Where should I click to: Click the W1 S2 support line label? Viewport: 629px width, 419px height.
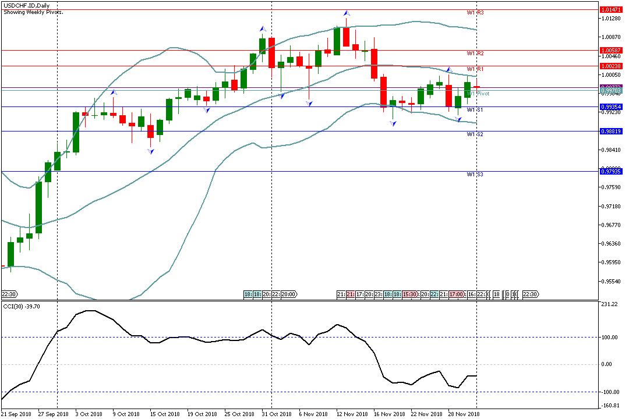[475, 134]
